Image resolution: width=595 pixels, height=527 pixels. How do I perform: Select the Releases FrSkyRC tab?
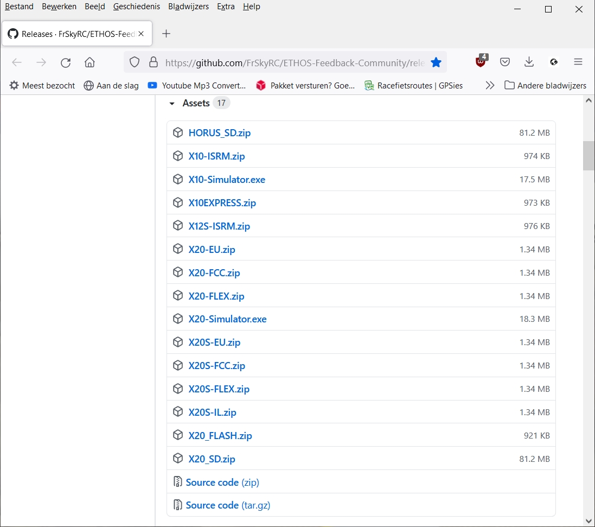tap(77, 34)
